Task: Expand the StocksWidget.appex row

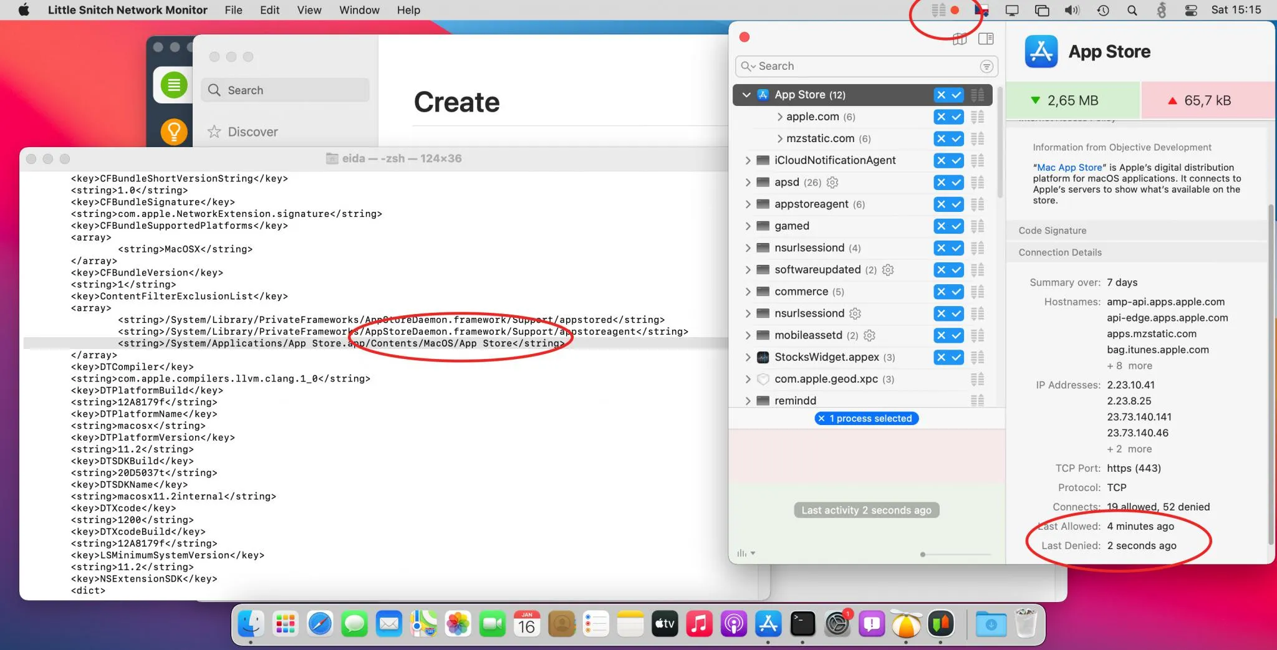Action: [x=748, y=357]
